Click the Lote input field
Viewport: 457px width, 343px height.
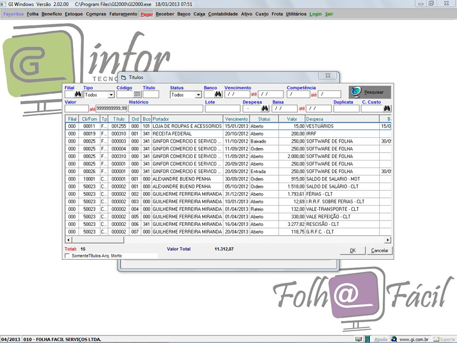tap(223, 108)
